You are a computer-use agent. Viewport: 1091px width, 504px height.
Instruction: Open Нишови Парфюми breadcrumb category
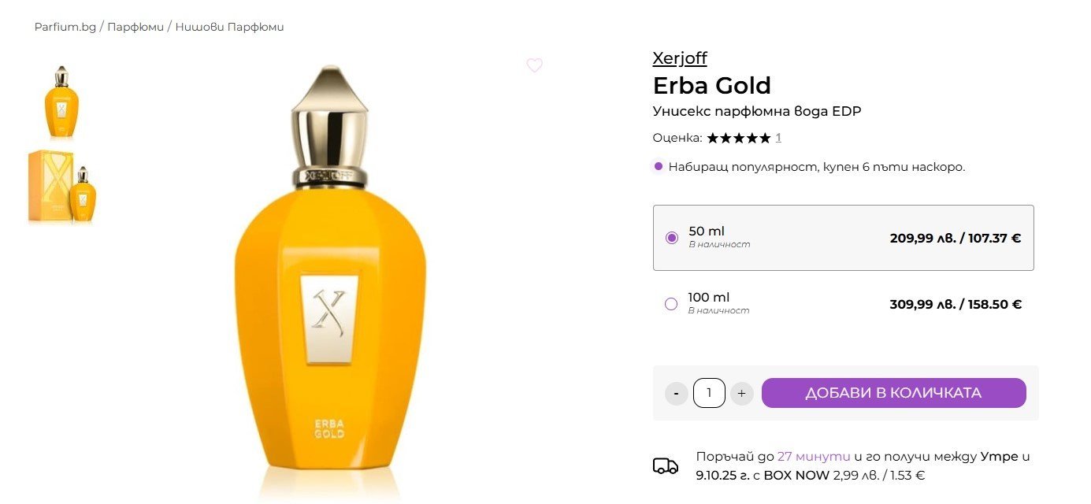229,27
